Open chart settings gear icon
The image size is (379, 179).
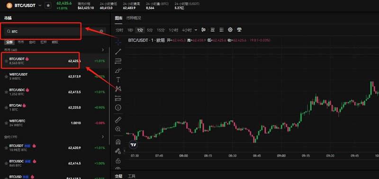[230, 30]
